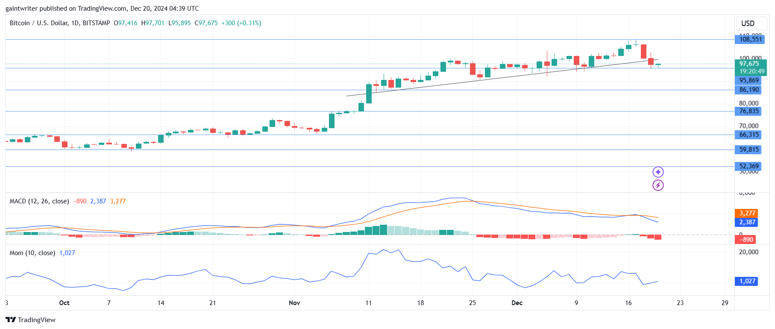The height and width of the screenshot is (329, 775).
Task: Click the 20,000 momentum axis tick
Action: point(749,252)
